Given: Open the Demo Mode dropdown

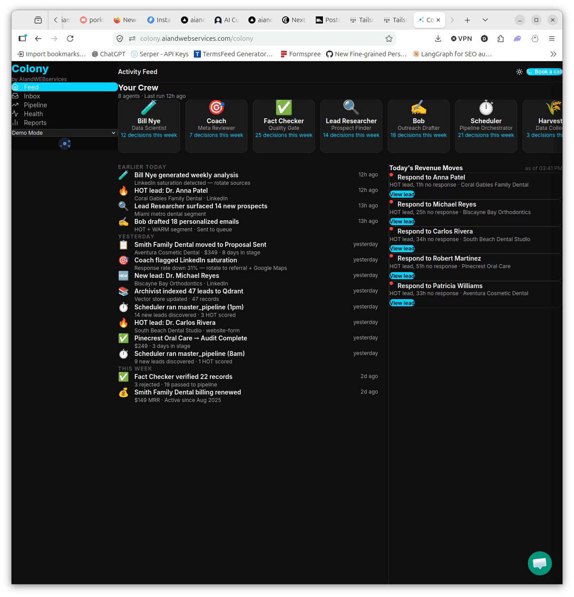Looking at the screenshot, I should click(64, 133).
